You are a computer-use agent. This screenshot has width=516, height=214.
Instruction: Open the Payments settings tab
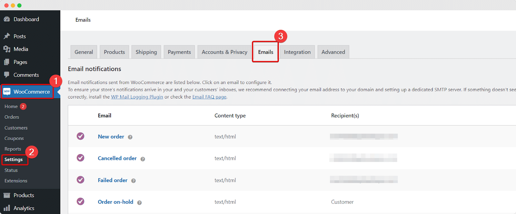(x=179, y=52)
